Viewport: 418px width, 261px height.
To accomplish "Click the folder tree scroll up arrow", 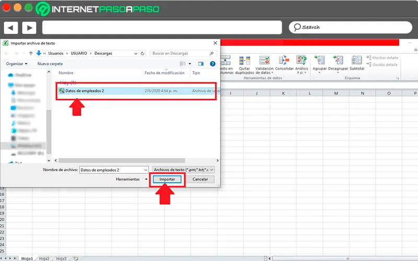I will tap(49, 72).
